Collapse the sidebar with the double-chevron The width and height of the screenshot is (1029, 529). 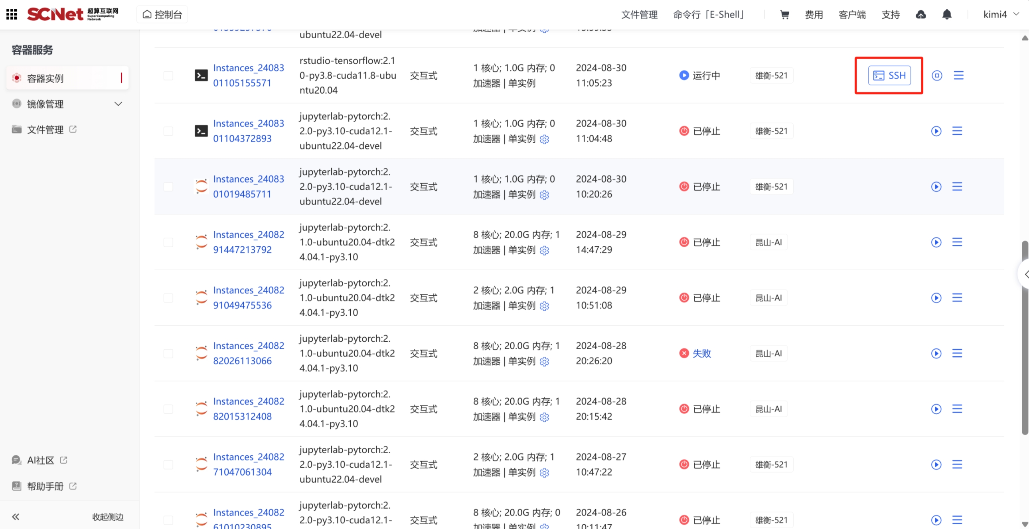coord(16,517)
